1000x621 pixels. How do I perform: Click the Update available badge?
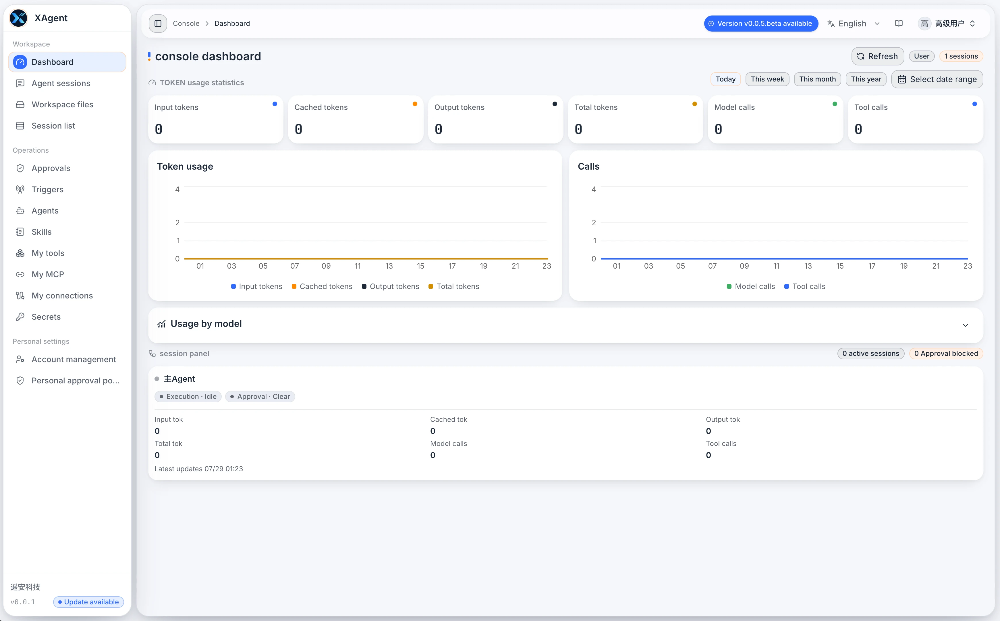88,602
